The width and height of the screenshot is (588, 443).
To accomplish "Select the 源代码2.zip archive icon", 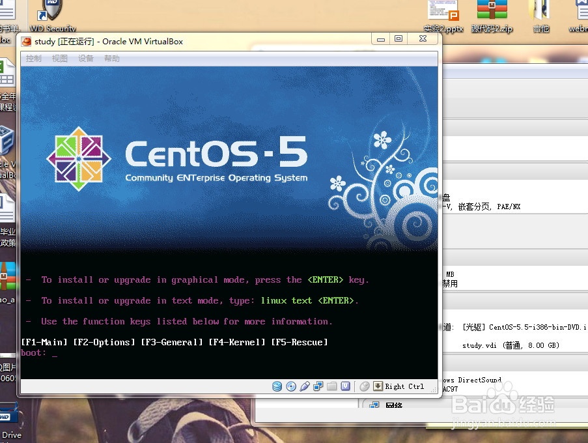I will click(x=492, y=16).
